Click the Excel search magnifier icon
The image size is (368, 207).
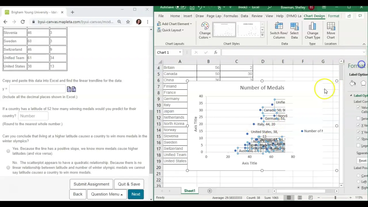tap(269, 7)
